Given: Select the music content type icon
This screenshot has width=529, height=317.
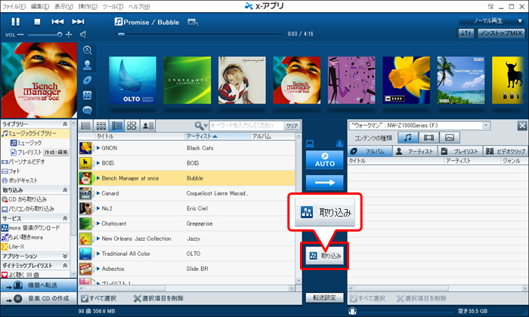Looking at the screenshot, I should [408, 137].
